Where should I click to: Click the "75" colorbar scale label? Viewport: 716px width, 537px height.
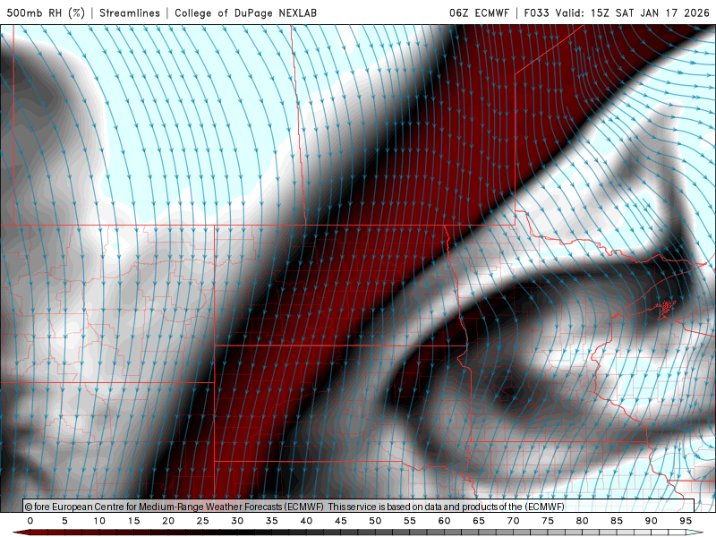[x=548, y=521]
